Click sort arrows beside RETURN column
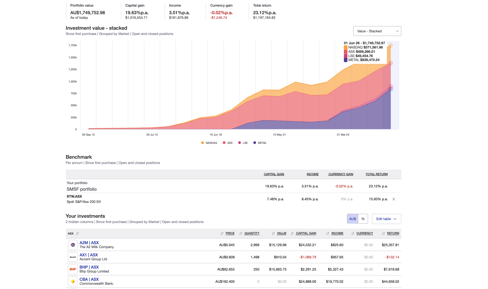The image size is (488, 289). (x=383, y=233)
